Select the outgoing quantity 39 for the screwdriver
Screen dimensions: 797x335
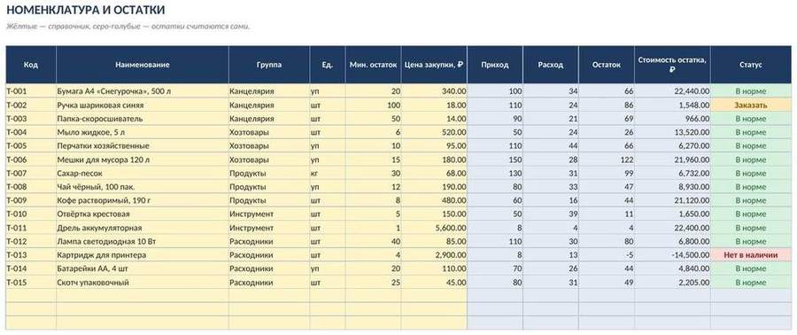[551, 214]
